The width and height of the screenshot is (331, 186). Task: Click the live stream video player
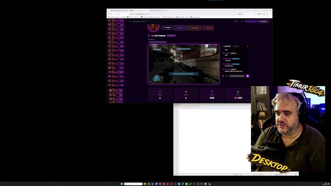(184, 64)
